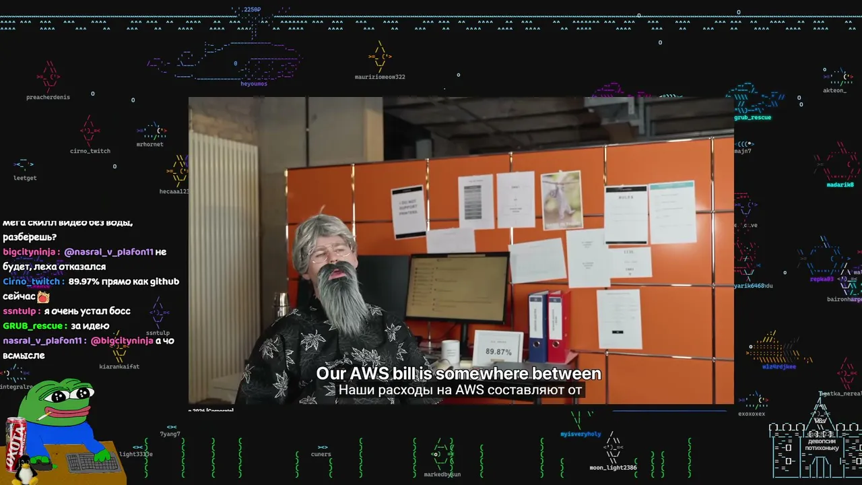Click nasral_v_plafon11 username in chat
The width and height of the screenshot is (862, 485).
point(42,341)
